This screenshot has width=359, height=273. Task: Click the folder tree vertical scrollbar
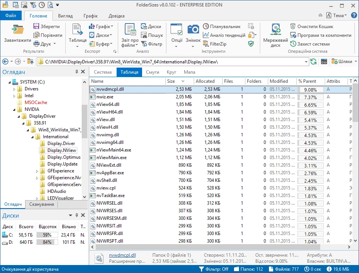tap(84, 121)
